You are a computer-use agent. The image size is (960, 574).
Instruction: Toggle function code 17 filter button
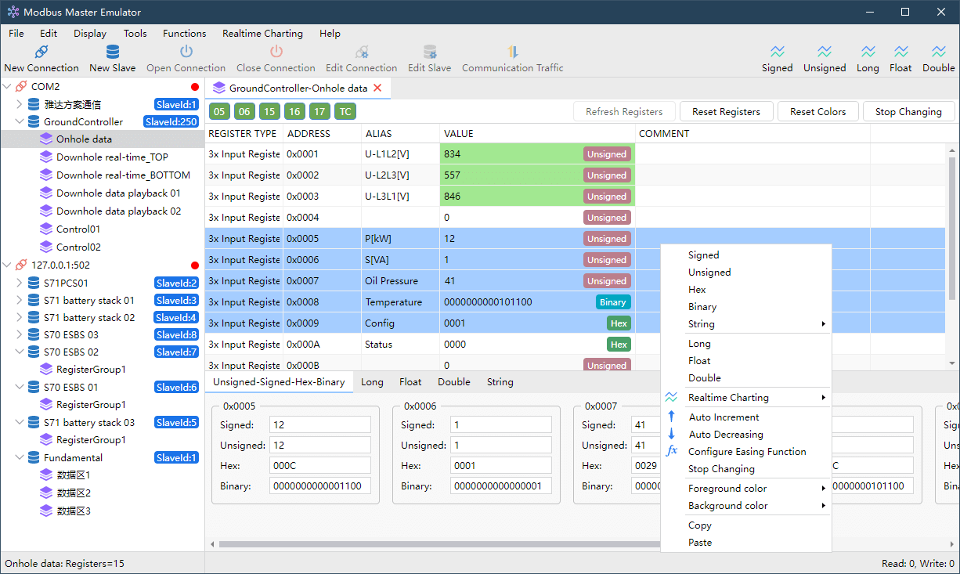pos(319,111)
